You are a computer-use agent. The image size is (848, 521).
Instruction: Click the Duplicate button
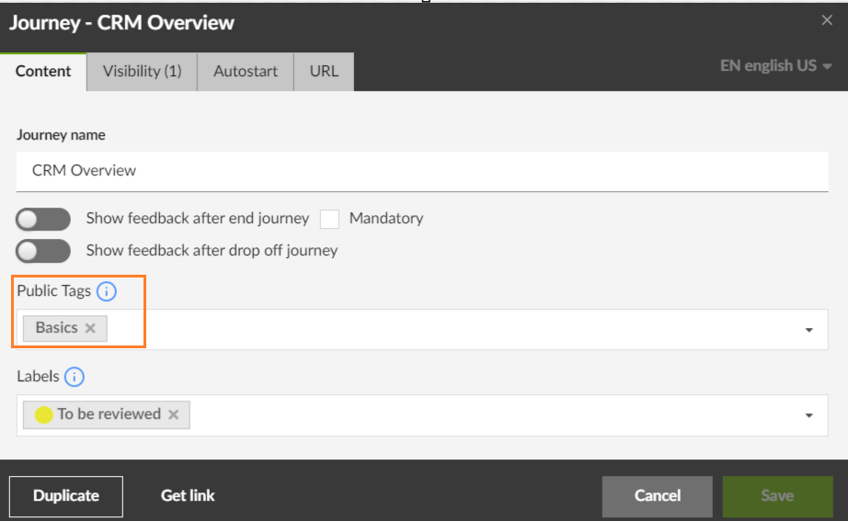(x=66, y=495)
